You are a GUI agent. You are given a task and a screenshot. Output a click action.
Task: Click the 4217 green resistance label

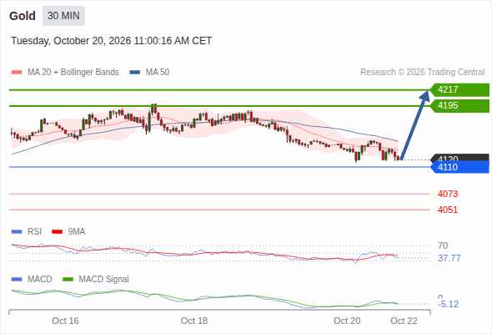(x=459, y=90)
